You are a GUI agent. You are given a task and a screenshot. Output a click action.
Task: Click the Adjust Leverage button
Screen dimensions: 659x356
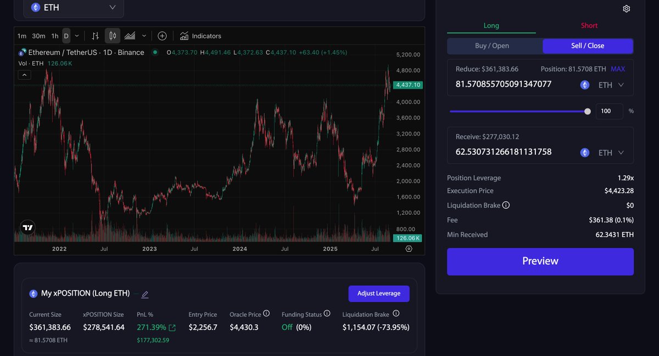tap(378, 293)
